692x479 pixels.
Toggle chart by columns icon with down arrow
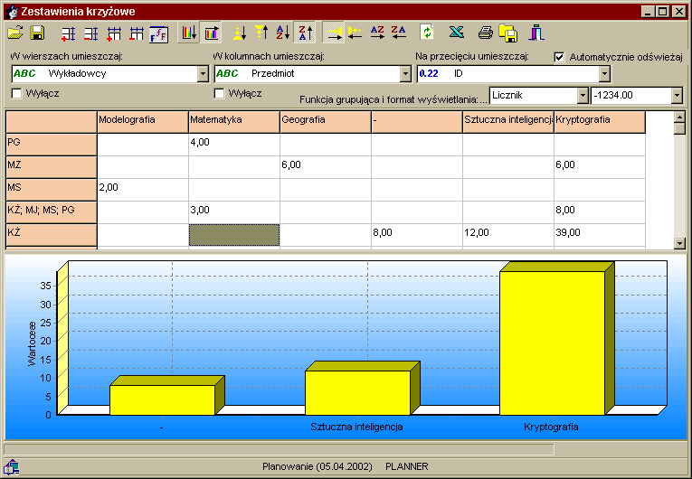click(x=189, y=33)
